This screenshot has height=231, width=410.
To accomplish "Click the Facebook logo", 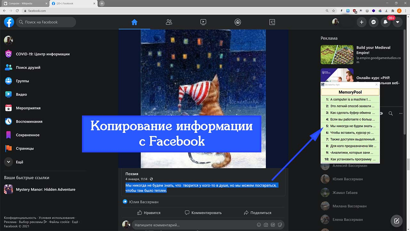I will pyautogui.click(x=9, y=22).
